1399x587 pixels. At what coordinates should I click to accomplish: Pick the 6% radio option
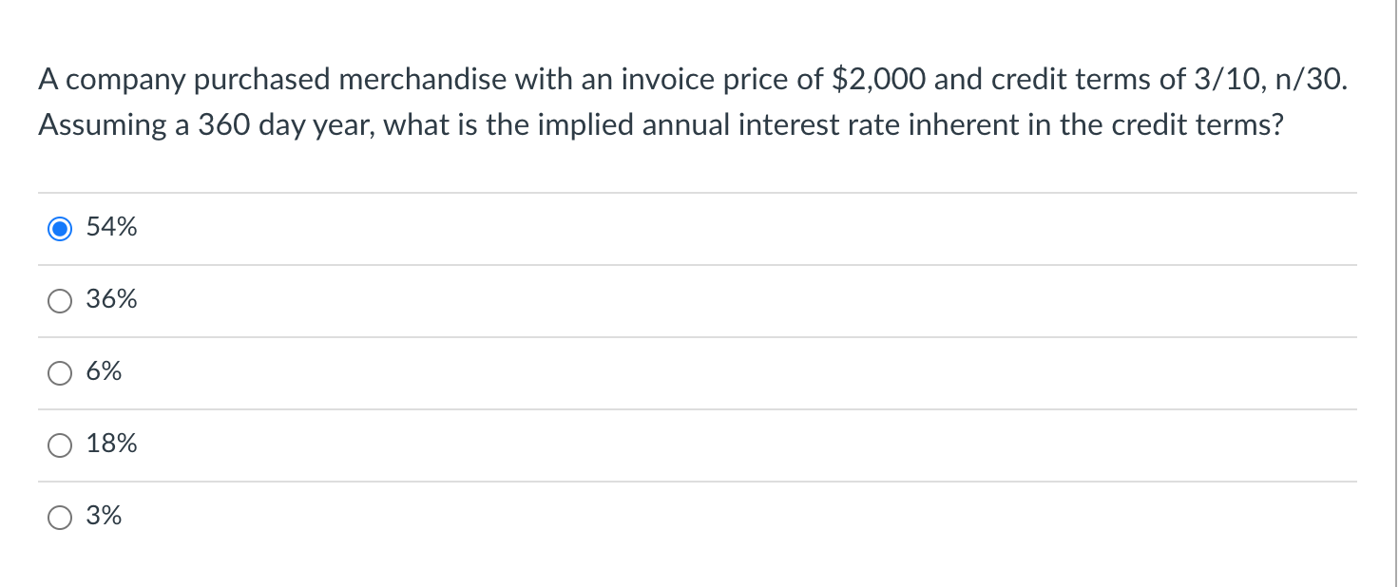[x=60, y=373]
